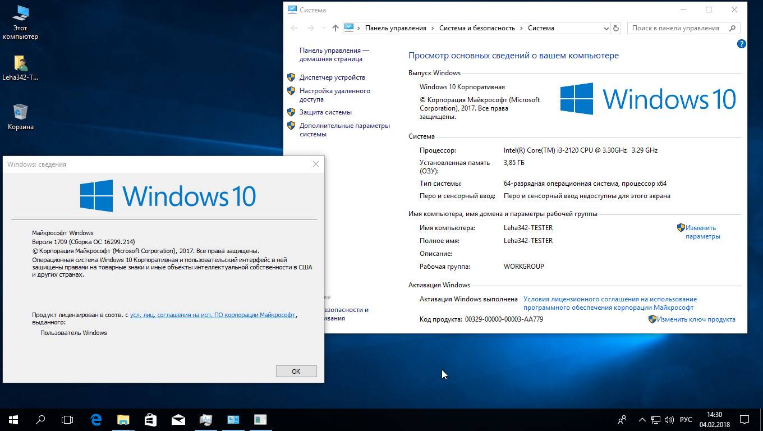Click the Система window title bar icon
The image size is (763, 431).
click(292, 10)
